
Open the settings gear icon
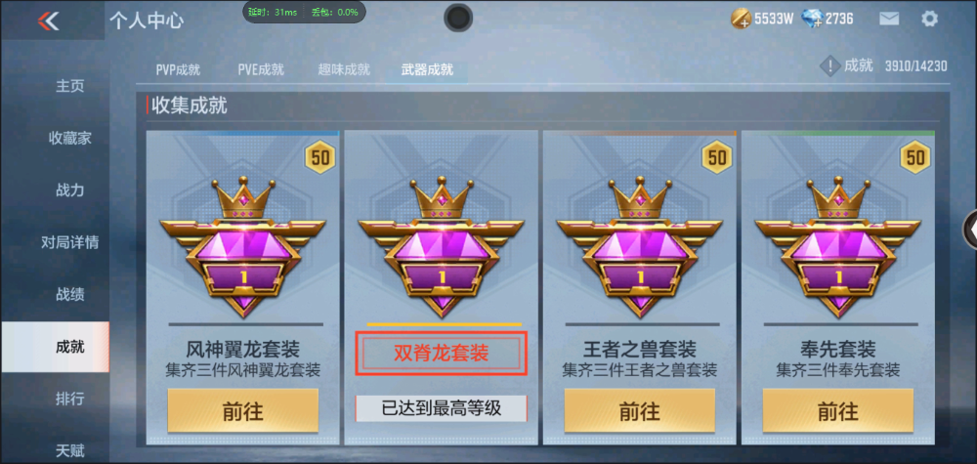click(x=929, y=19)
